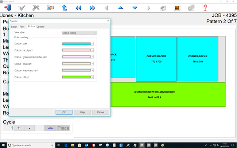Viewport: 237px width, 148px height.
Task: Click the orange grid pattern toolbar icon
Action: click(177, 7)
